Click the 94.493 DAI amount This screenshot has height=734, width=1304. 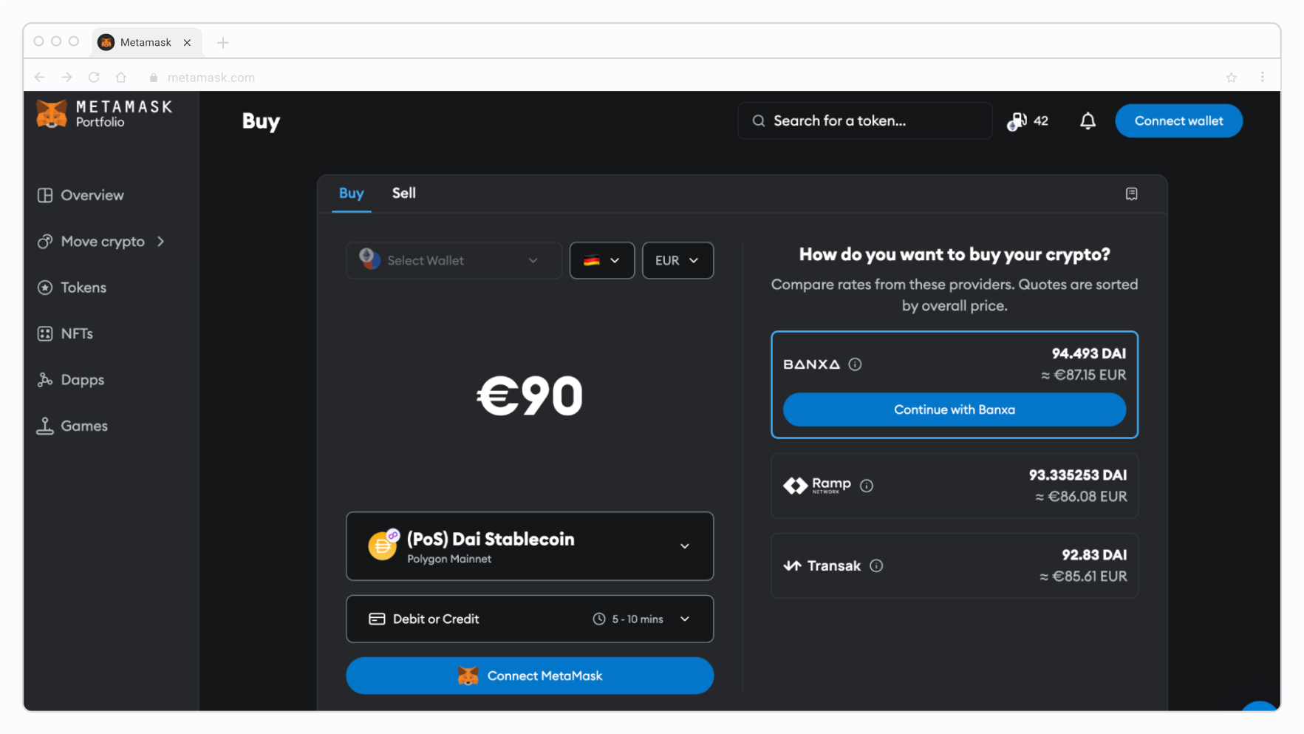point(1088,353)
